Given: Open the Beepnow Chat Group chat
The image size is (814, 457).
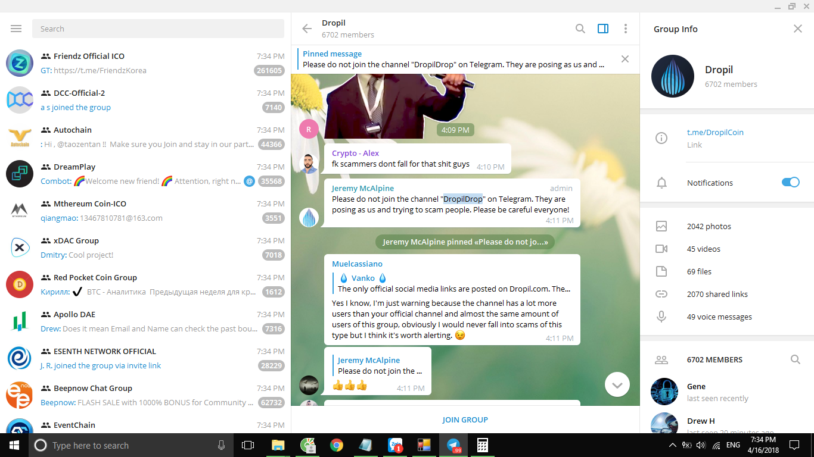Looking at the screenshot, I should [145, 395].
